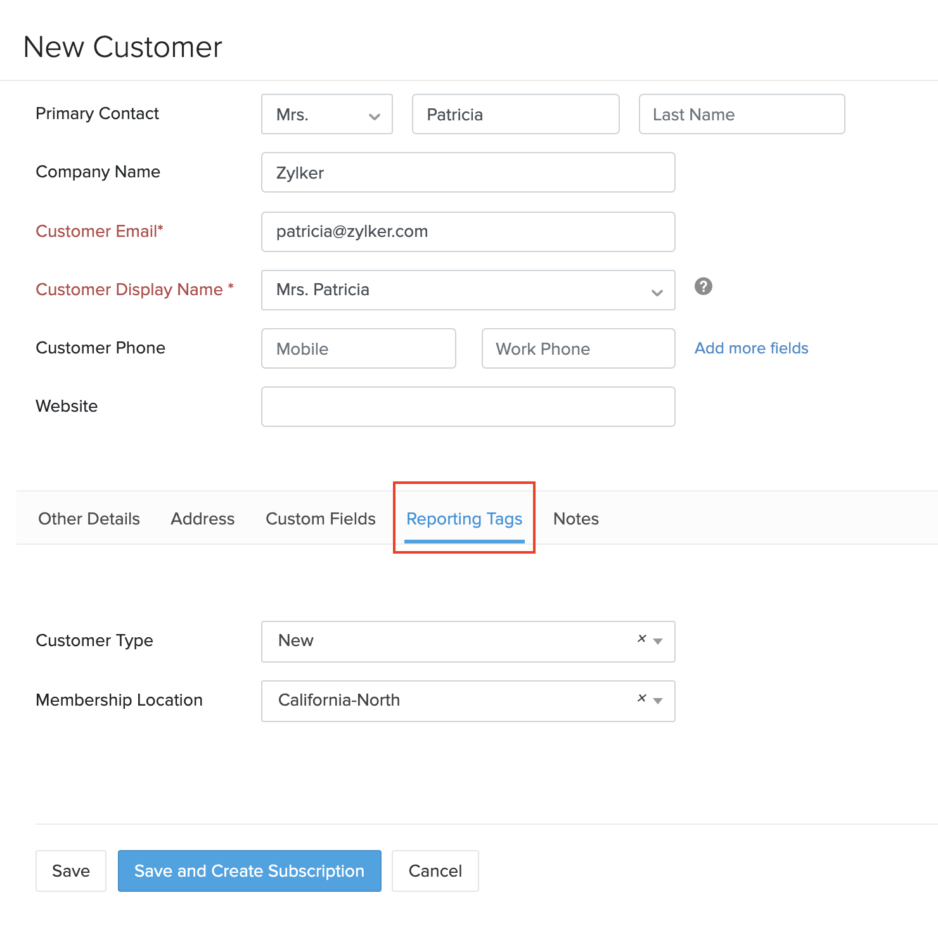The width and height of the screenshot is (938, 940).
Task: Clear the Customer Type selection
Action: pyautogui.click(x=641, y=638)
